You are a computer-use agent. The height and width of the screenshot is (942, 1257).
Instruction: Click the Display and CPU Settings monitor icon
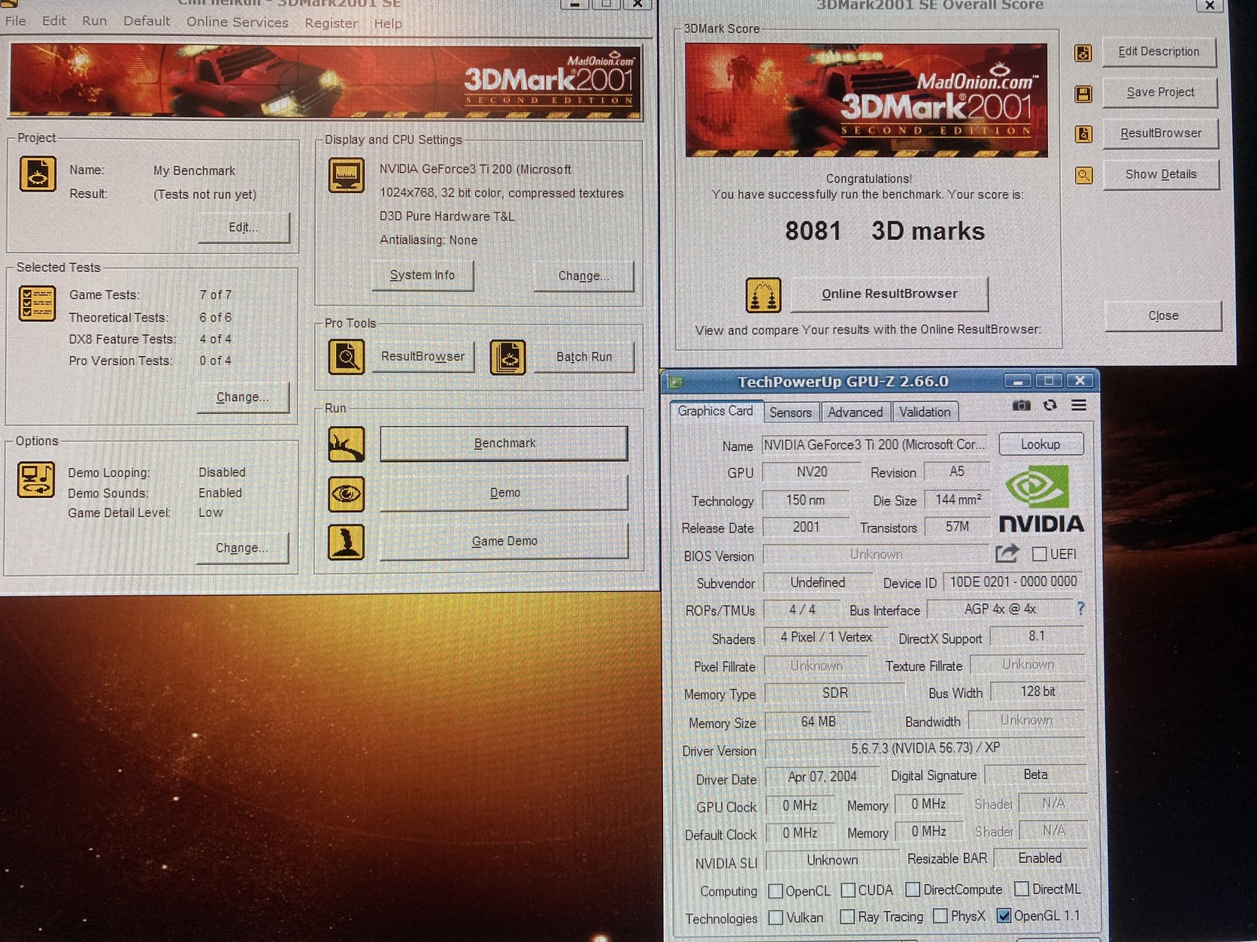[347, 176]
